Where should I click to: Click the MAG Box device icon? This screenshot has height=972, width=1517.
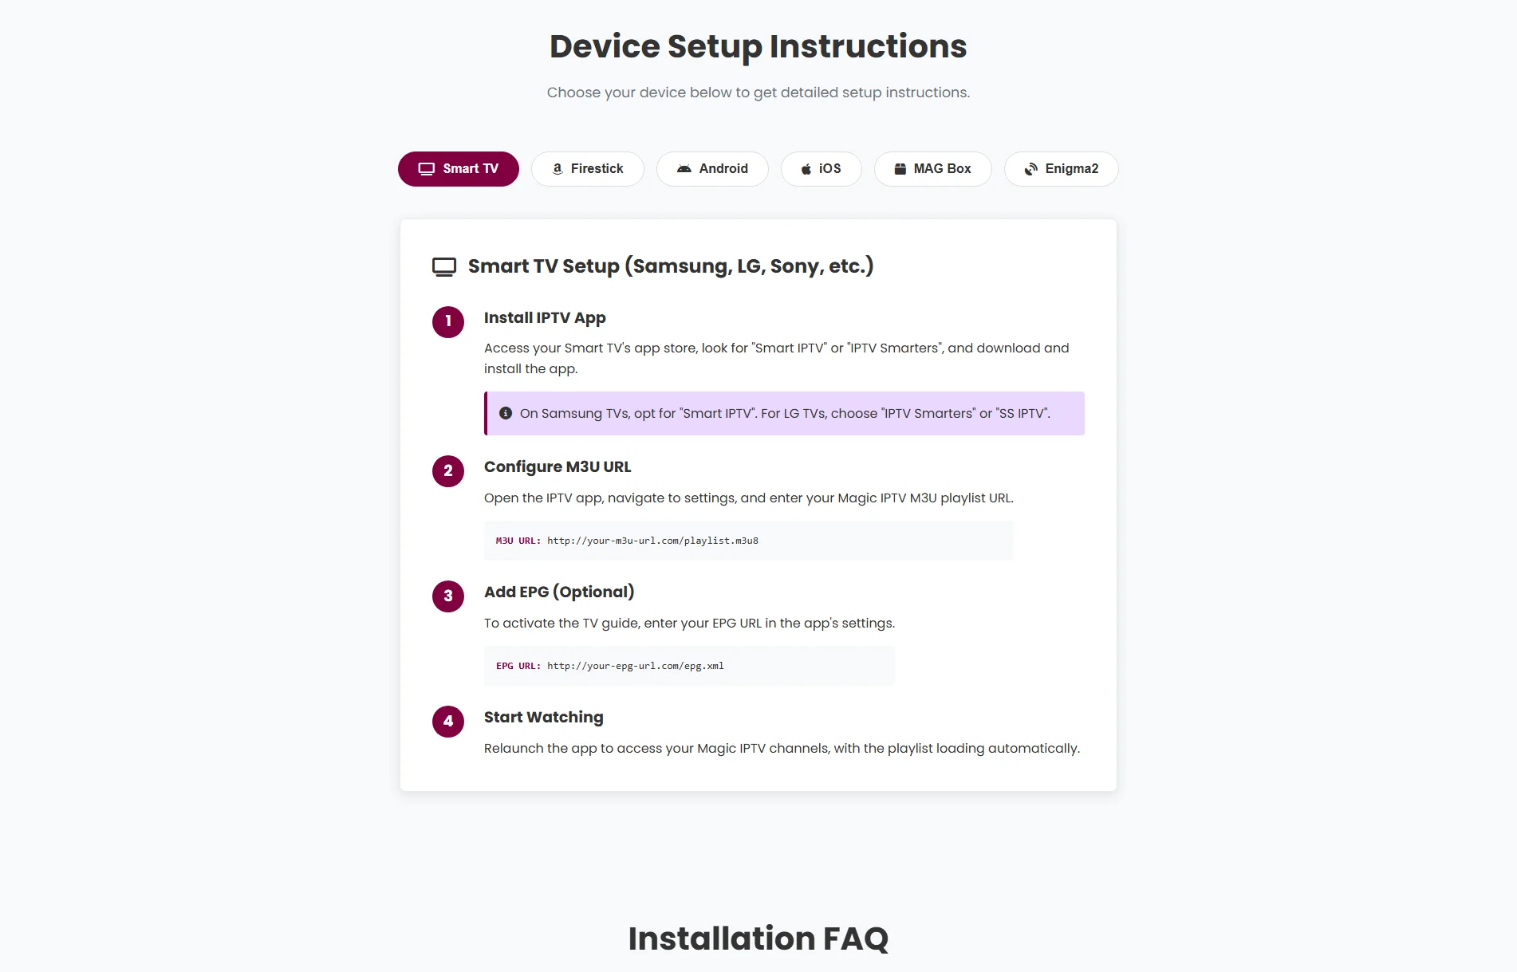point(900,168)
